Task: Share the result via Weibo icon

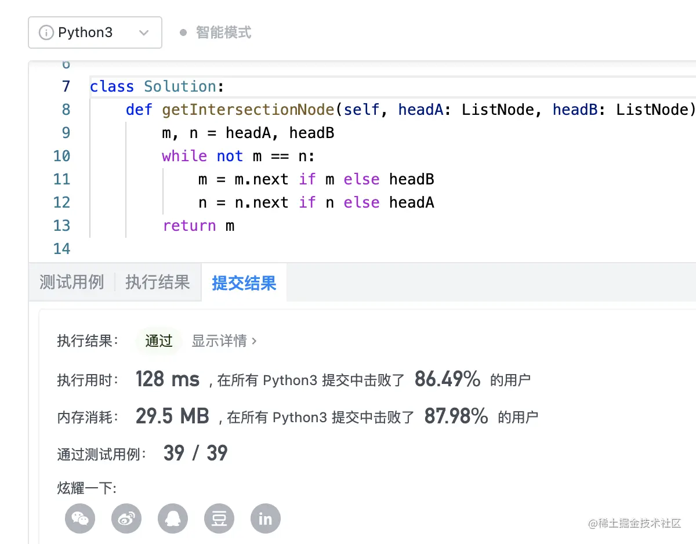Action: pos(126,518)
